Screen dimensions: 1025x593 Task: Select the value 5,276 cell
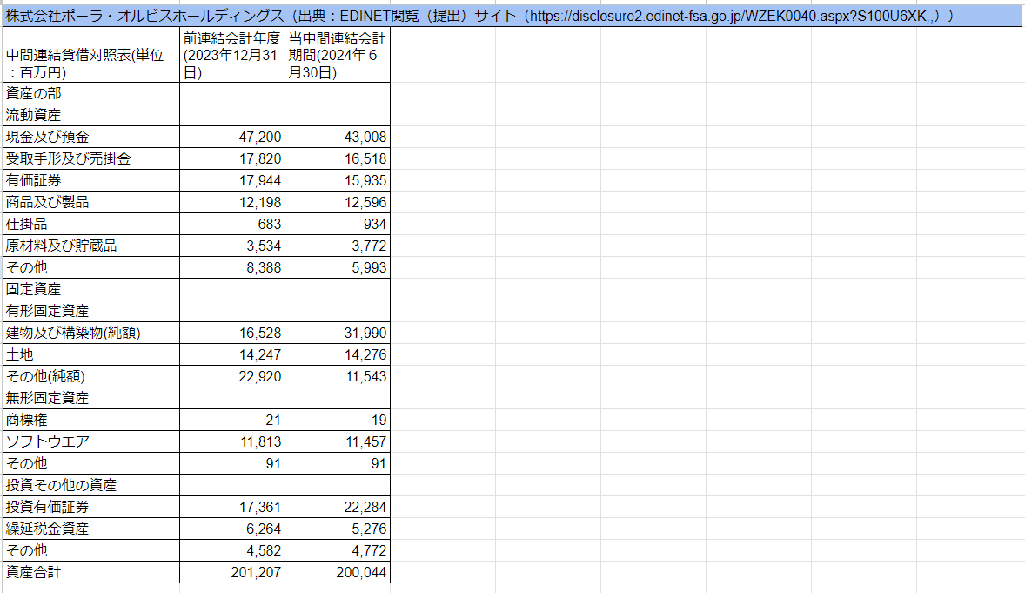(x=338, y=529)
